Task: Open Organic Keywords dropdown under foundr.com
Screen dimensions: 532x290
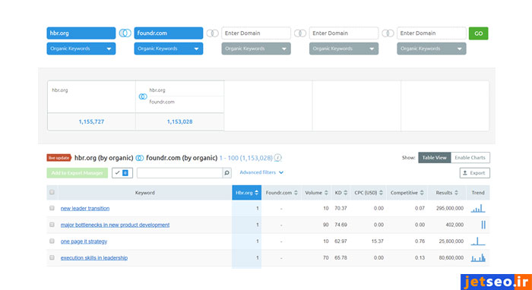Action: pos(169,49)
